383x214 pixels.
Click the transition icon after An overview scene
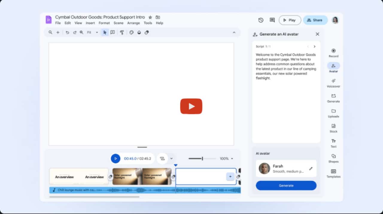(x=110, y=177)
